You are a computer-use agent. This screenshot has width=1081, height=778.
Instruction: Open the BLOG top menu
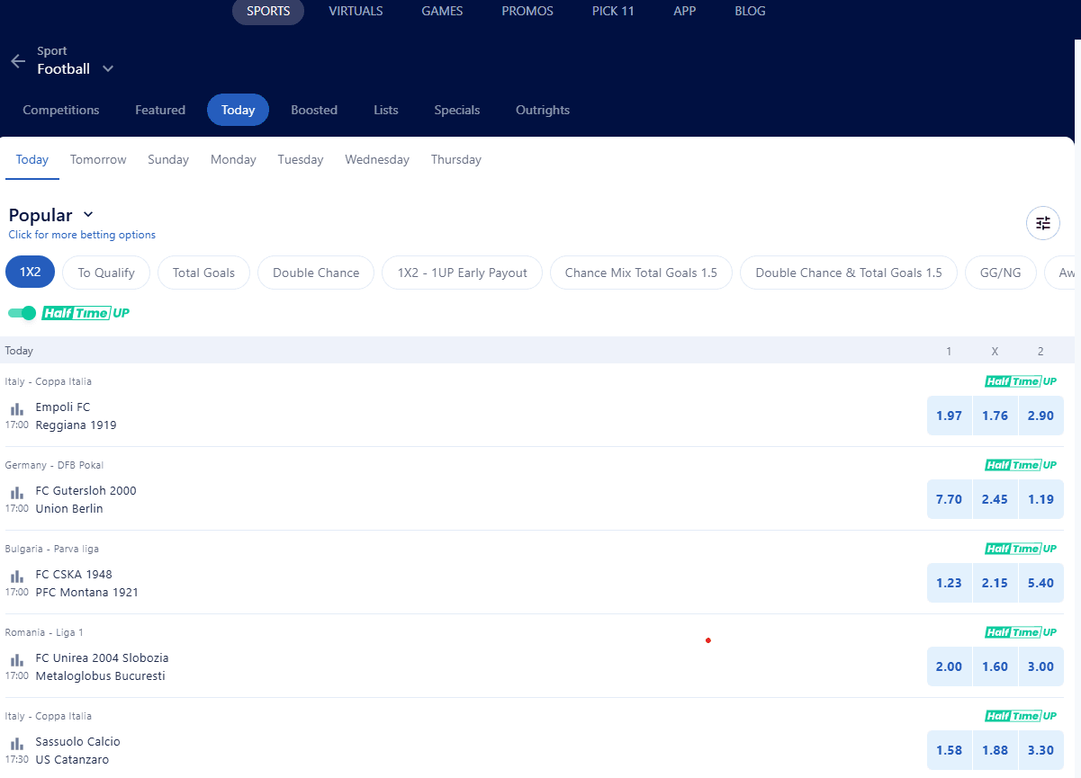point(750,12)
